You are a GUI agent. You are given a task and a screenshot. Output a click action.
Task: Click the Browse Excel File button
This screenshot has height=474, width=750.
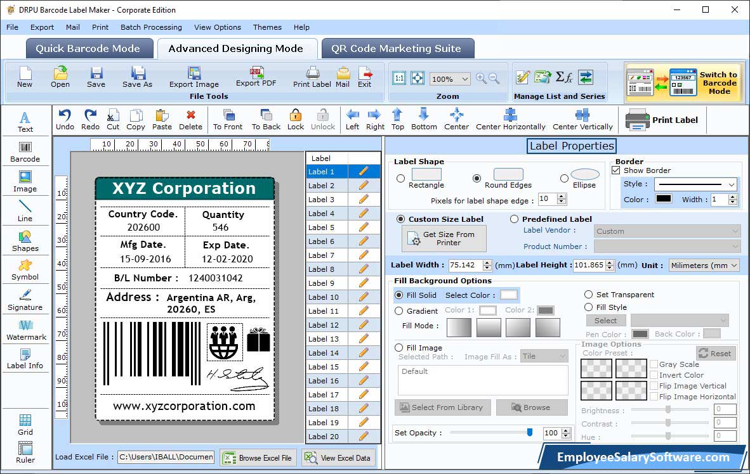click(259, 458)
